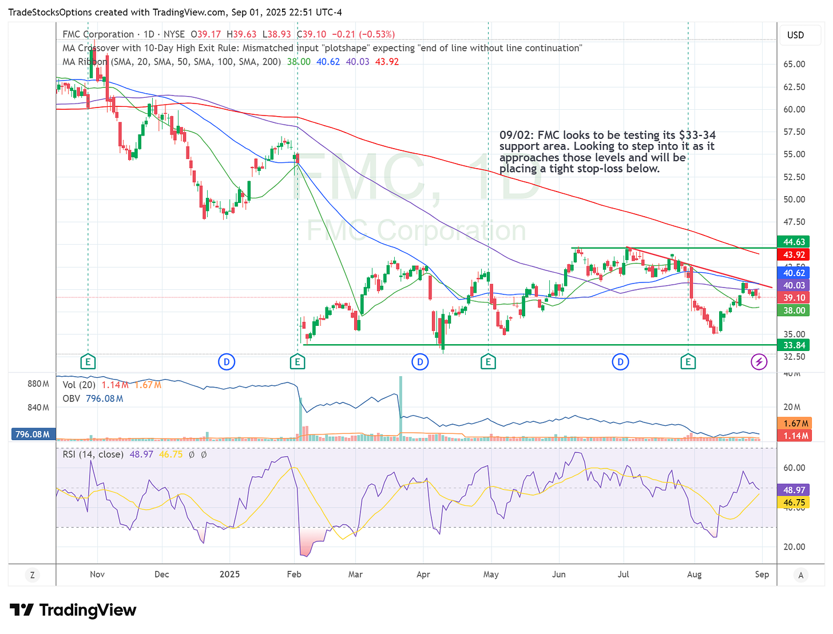Click the TradeStocksOptions created with TradingView header
833x634 pixels.
coord(175,12)
